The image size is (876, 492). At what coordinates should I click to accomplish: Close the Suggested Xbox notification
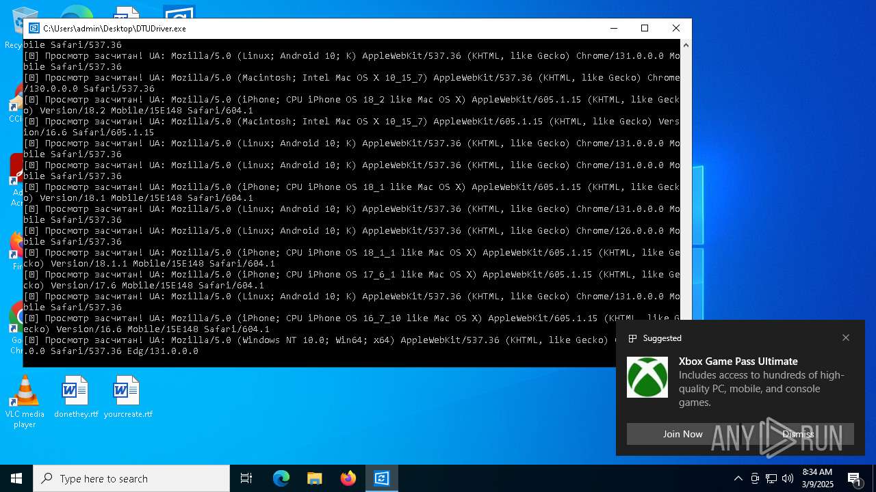[x=846, y=338]
